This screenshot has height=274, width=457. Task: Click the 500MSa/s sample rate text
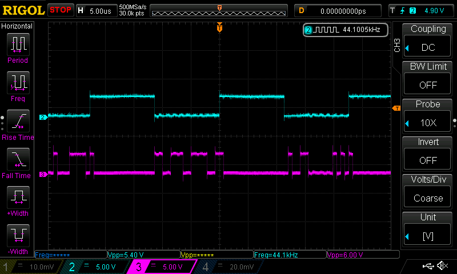(133, 7)
